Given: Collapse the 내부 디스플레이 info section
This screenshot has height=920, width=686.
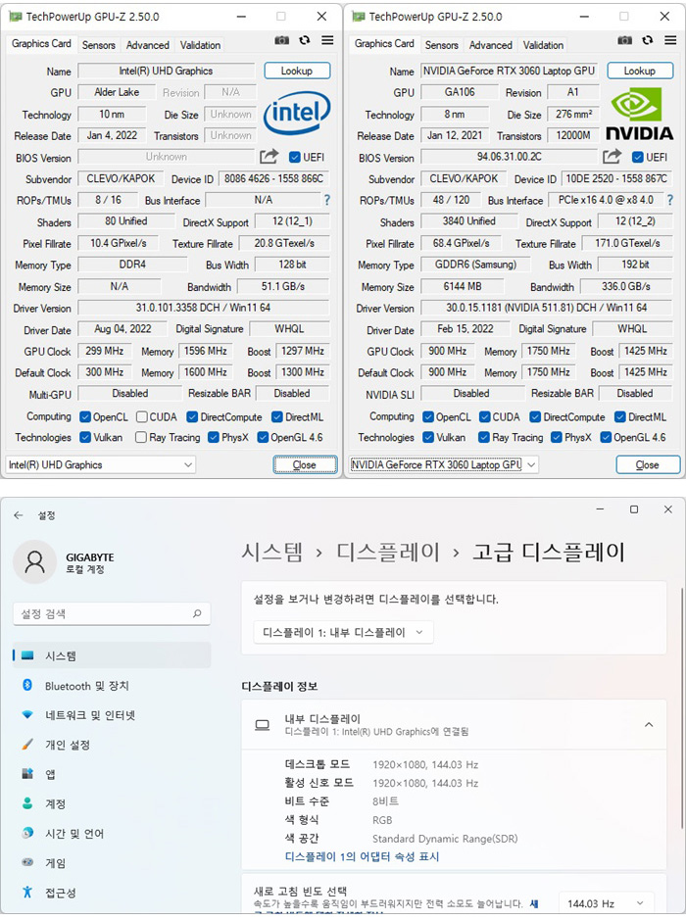Looking at the screenshot, I should (x=649, y=725).
